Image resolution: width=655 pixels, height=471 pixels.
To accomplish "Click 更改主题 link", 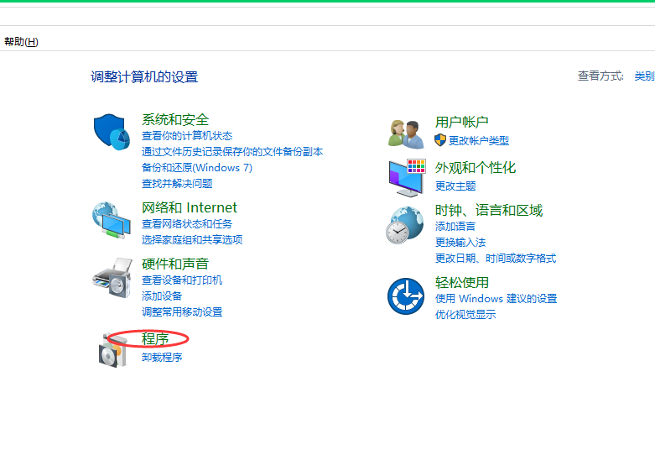I will coord(455,186).
